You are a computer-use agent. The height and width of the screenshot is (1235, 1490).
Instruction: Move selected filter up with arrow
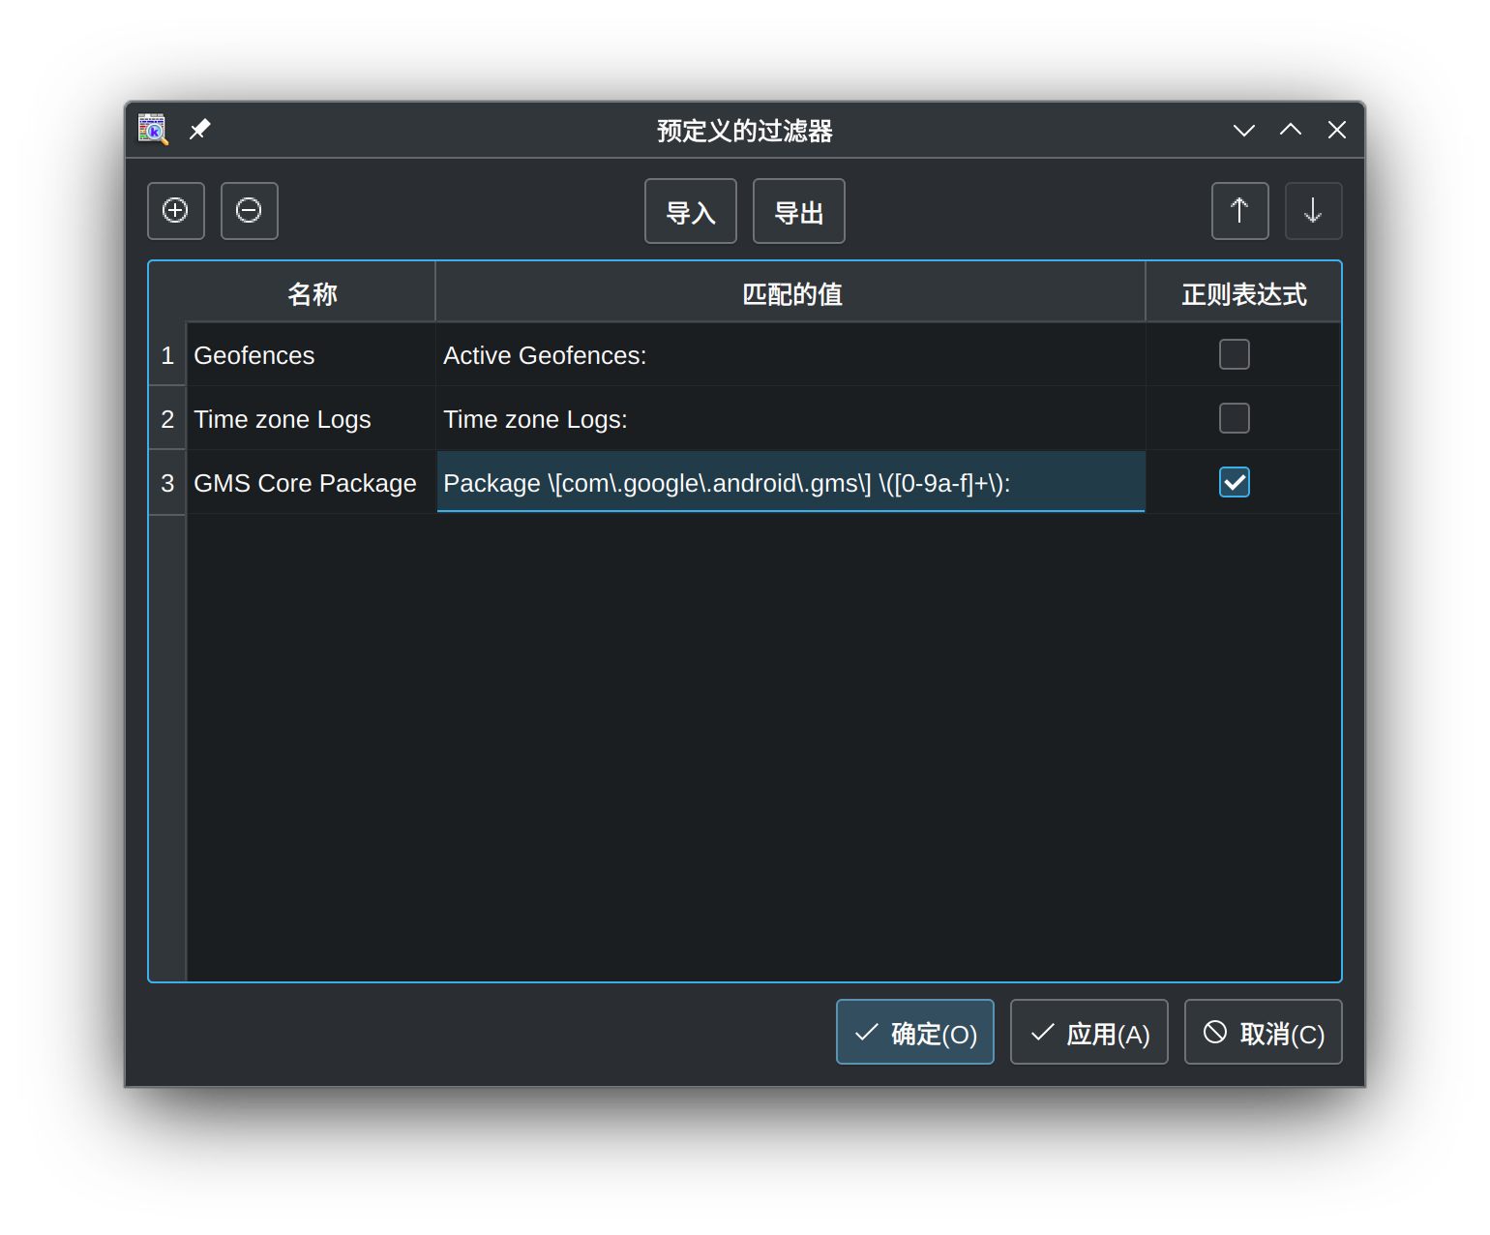(1239, 211)
